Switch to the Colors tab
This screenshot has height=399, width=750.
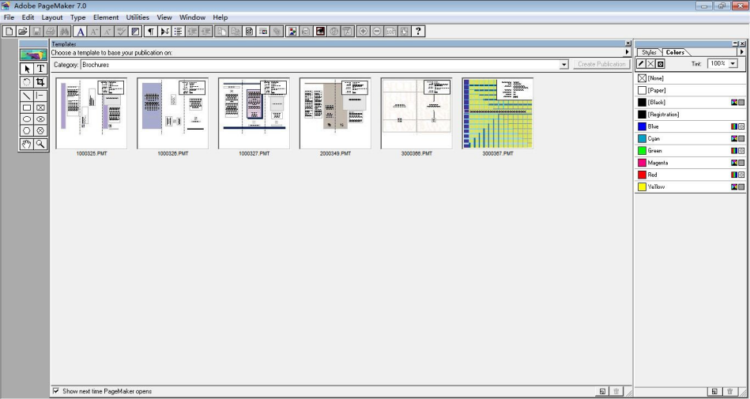(x=676, y=52)
